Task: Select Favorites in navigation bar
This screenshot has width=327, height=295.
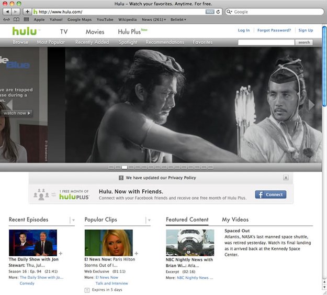Action: [202, 42]
